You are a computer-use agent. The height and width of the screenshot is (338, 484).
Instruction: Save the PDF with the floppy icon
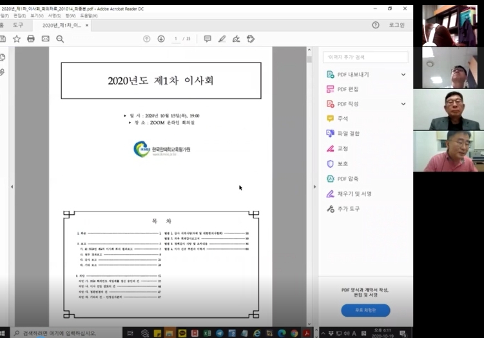tap(3, 39)
